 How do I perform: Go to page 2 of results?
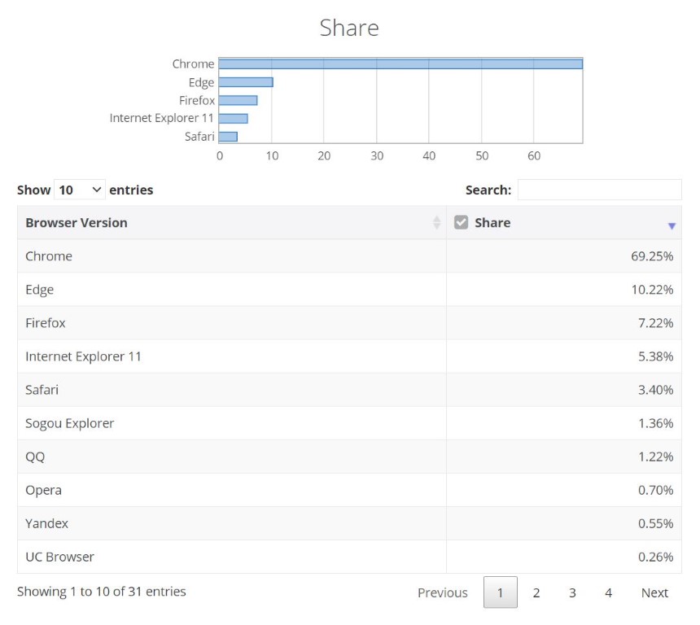pyautogui.click(x=536, y=592)
